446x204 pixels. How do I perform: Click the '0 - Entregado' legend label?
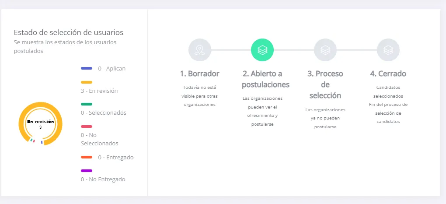tap(115, 157)
